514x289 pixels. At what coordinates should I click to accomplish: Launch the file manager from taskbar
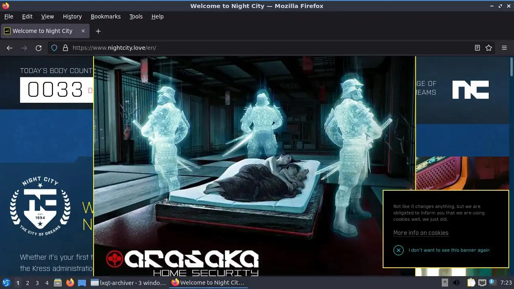(58, 283)
